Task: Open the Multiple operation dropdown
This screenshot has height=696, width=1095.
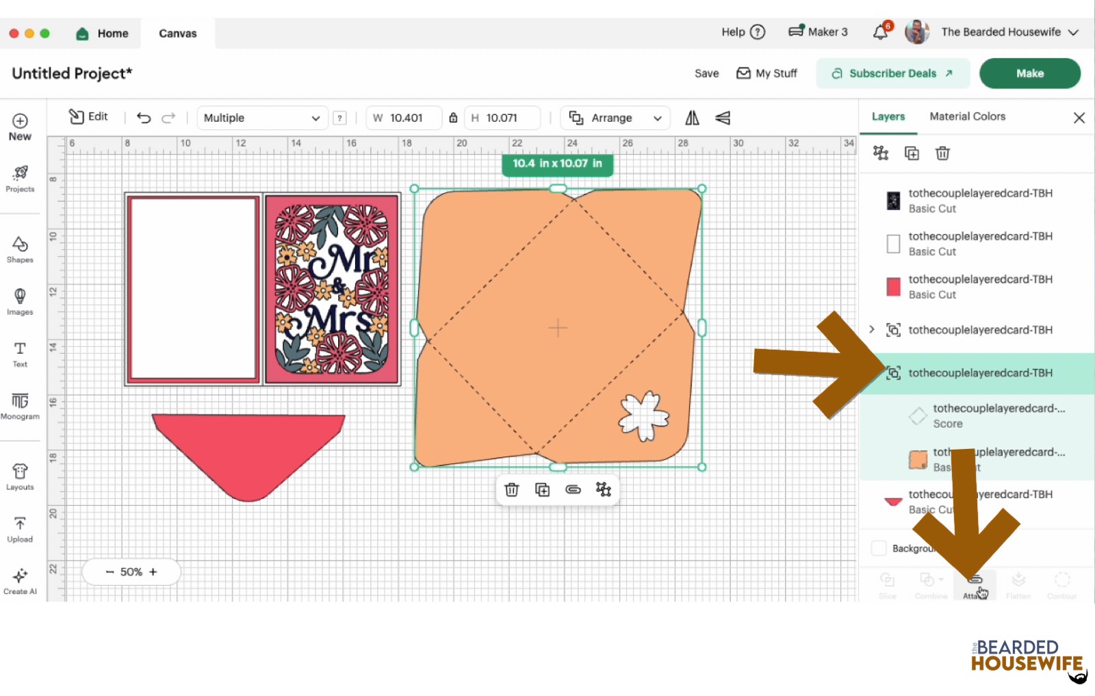Action: click(261, 118)
